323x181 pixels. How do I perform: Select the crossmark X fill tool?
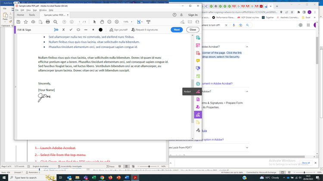coord(63,30)
